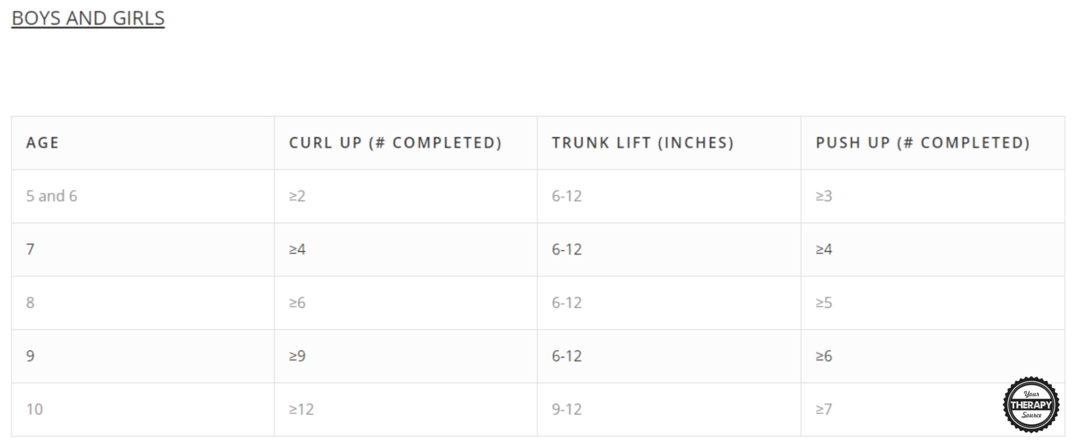Select the trunk lift value for age 7
This screenshot has width=1081, height=445.
point(566,250)
